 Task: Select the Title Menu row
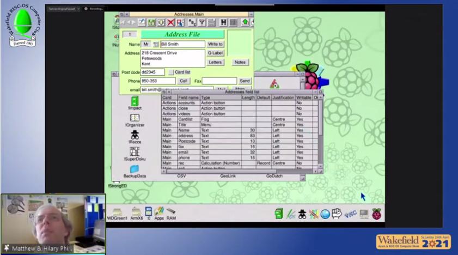[x=240, y=125]
